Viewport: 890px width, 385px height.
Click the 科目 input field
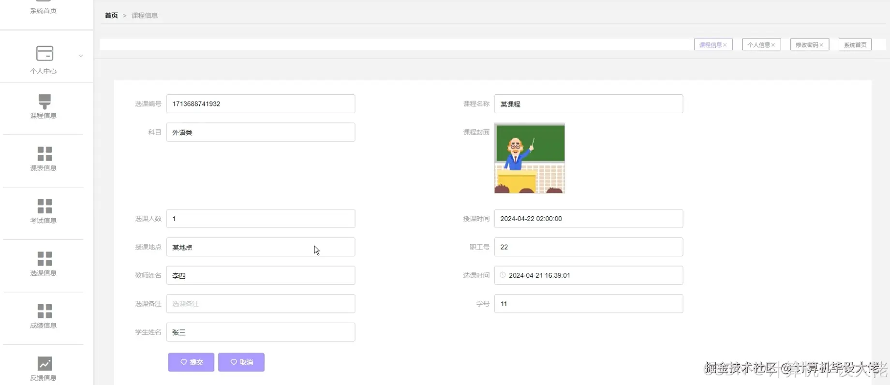261,132
